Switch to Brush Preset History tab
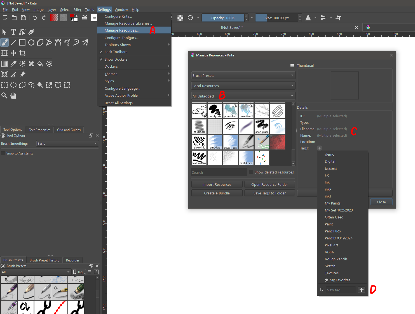The height and width of the screenshot is (314, 415). (44, 260)
